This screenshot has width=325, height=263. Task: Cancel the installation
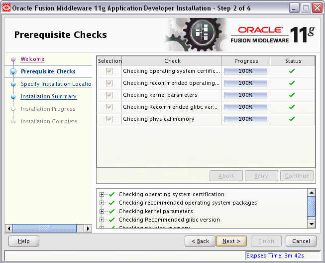[301, 241]
